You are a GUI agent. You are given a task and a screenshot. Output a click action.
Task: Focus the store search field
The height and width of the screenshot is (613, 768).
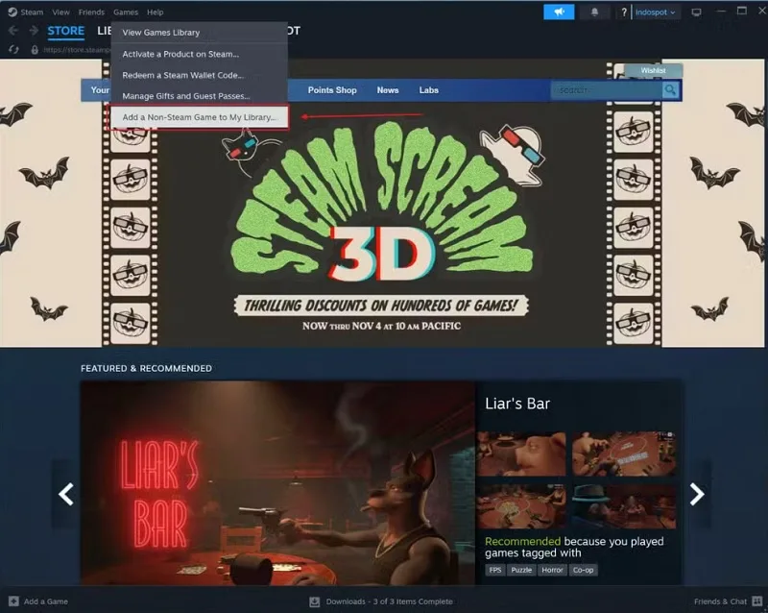pos(607,89)
